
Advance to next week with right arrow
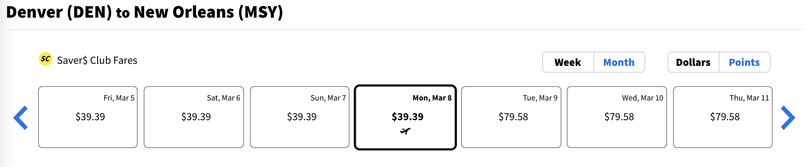coord(788,118)
